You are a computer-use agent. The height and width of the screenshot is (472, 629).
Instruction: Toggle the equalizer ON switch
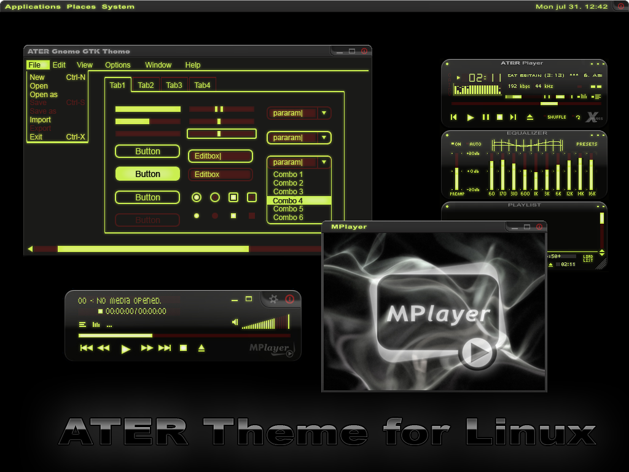click(x=456, y=144)
